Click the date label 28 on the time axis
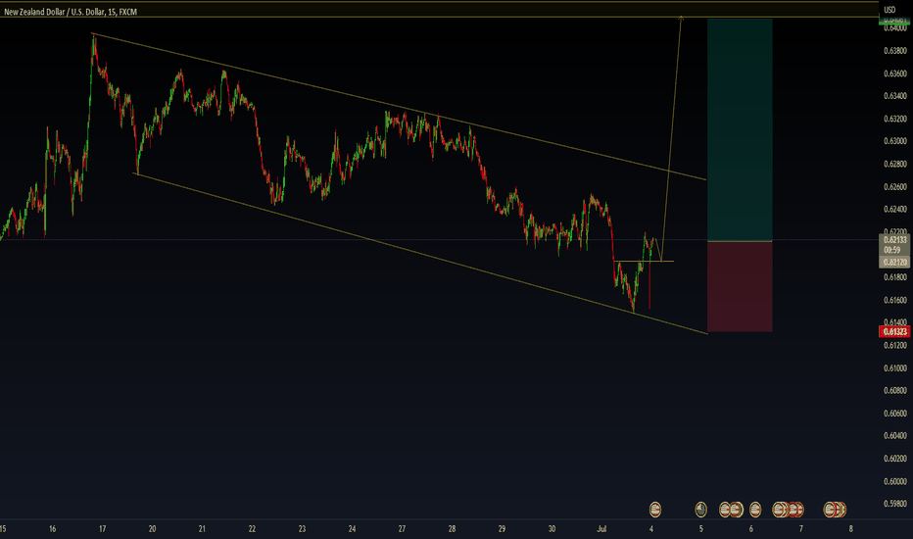This screenshot has width=913, height=539. pyautogui.click(x=452, y=529)
